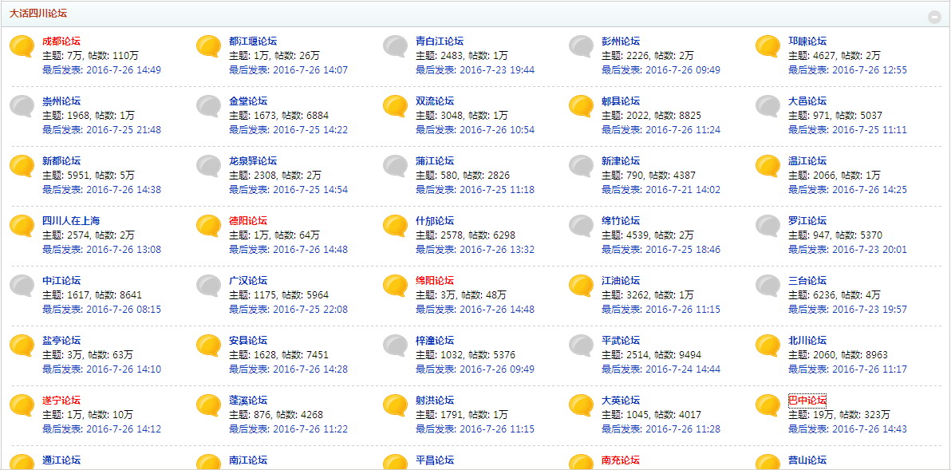Open the 平昌论坛 forum link

[435, 460]
